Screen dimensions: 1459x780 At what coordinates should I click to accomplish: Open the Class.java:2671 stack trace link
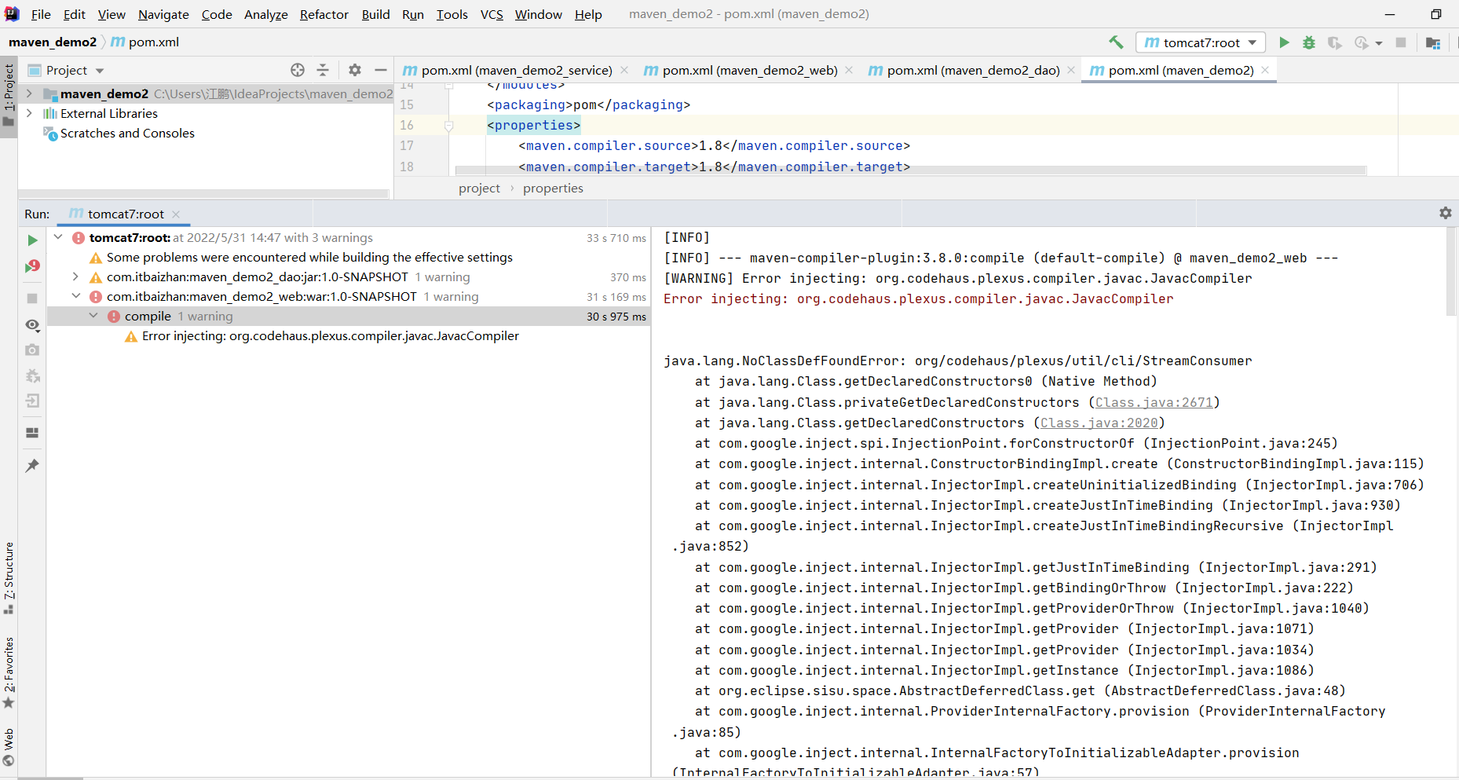coord(1154,402)
